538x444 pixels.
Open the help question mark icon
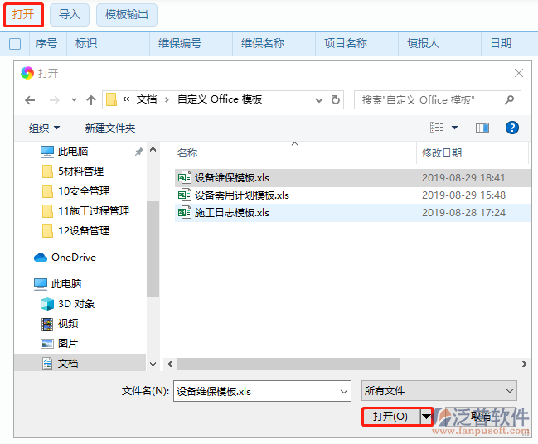point(512,128)
